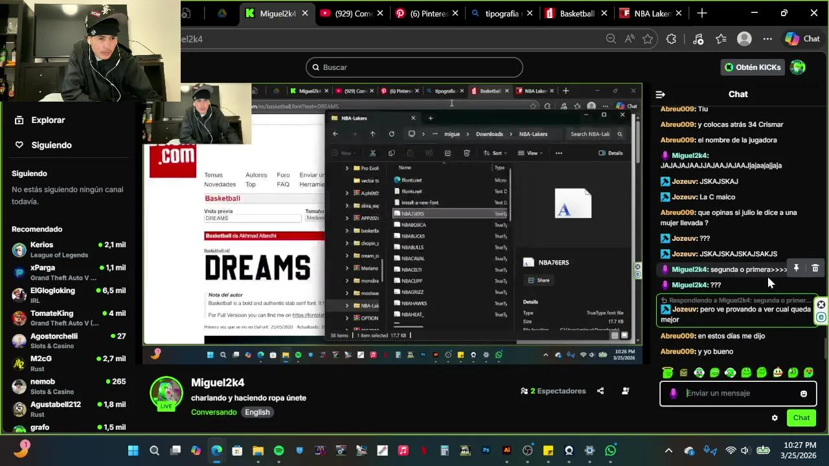Start Read aloud from address bar
Image resolution: width=829 pixels, height=466 pixels.
coord(630,39)
